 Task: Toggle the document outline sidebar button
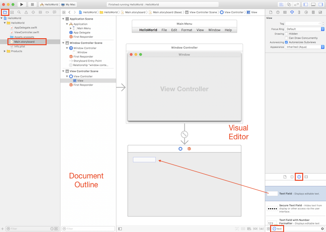click(120, 229)
